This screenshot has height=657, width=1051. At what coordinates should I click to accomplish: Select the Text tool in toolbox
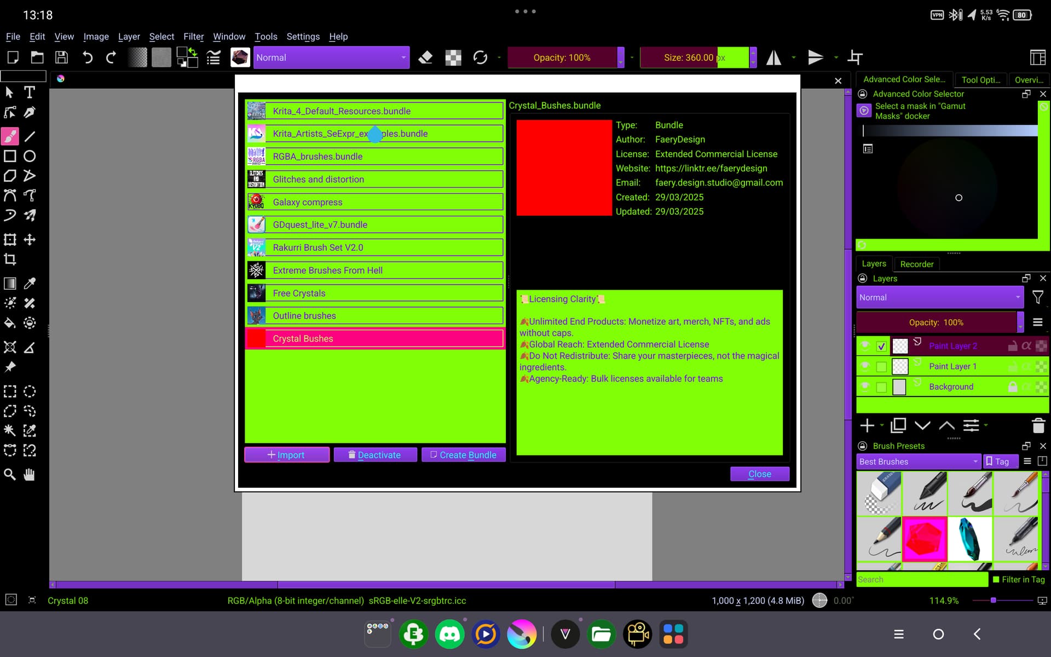[x=30, y=92]
